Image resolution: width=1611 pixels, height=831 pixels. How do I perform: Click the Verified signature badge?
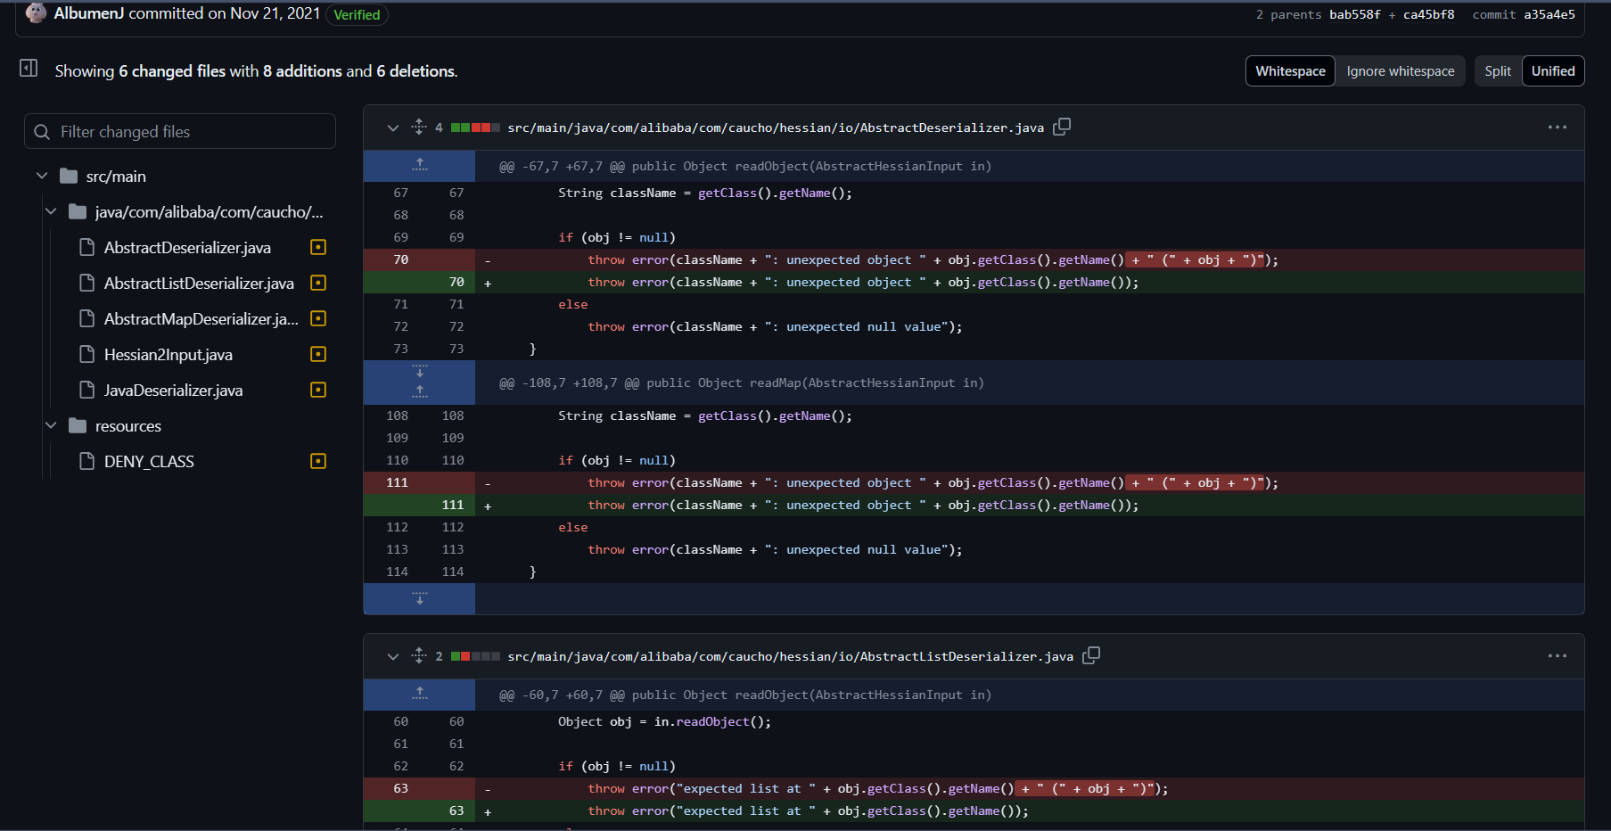357,14
